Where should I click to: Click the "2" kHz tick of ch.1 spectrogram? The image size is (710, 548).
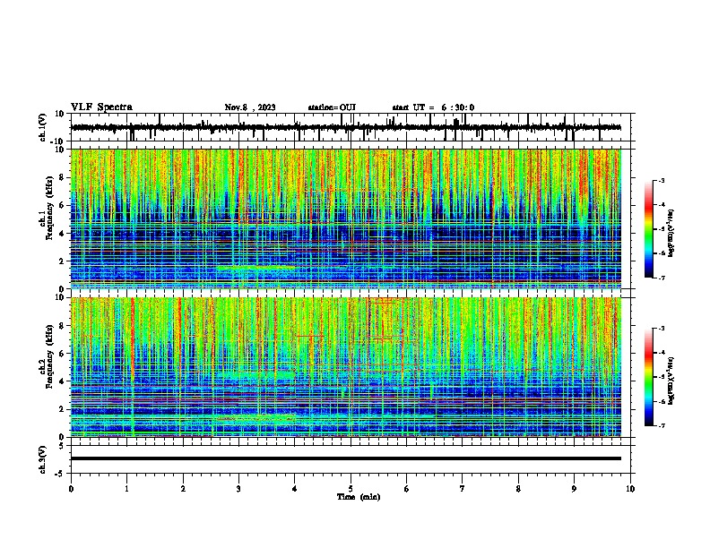(62, 261)
